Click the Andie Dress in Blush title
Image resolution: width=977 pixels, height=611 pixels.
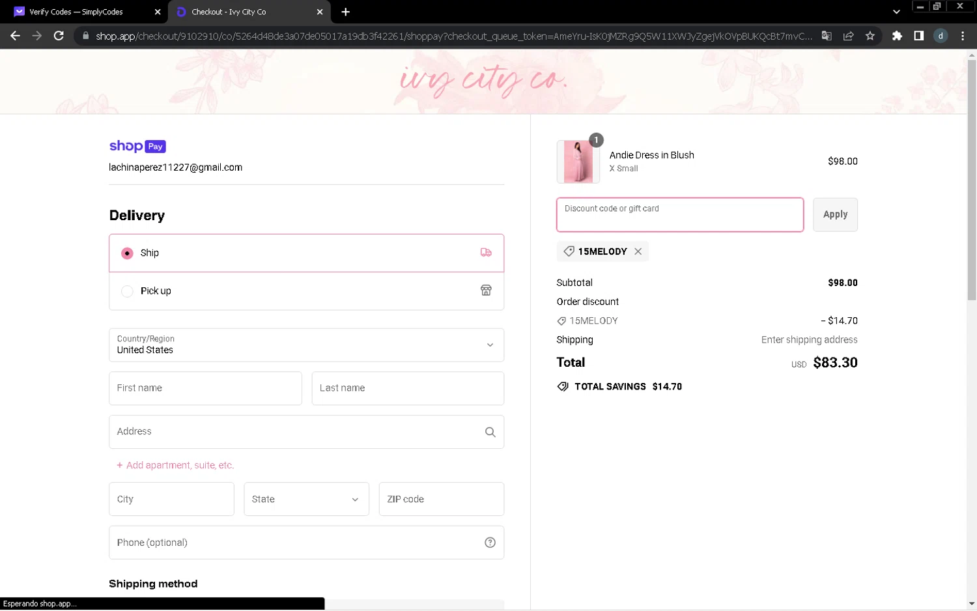pos(652,155)
